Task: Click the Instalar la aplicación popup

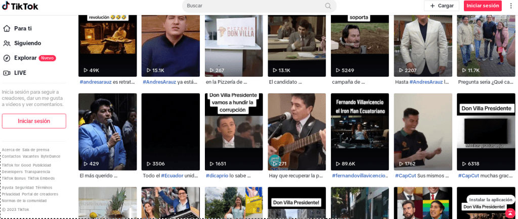Action: (486, 199)
